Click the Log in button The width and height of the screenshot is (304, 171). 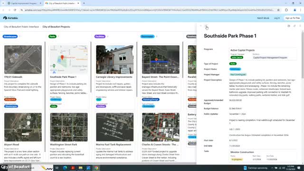[277, 18]
